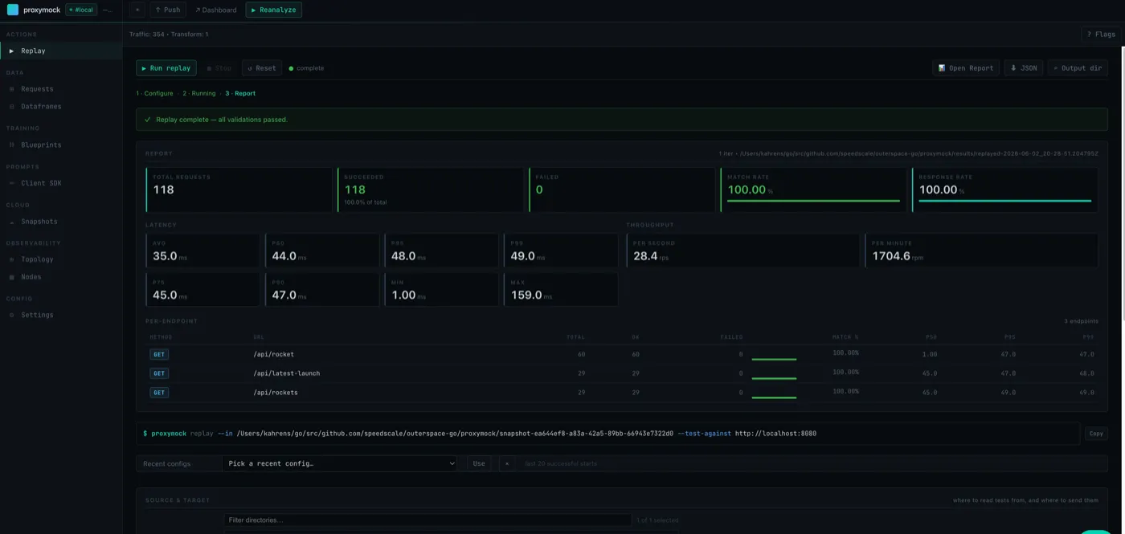This screenshot has width=1125, height=534.
Task: Click the Traffic 354 Transform 1 text
Action: 169,34
